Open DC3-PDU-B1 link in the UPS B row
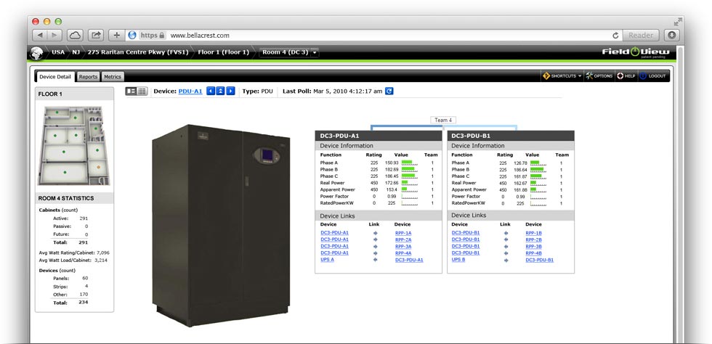Viewport: 712px width, 344px height. pyautogui.click(x=539, y=260)
